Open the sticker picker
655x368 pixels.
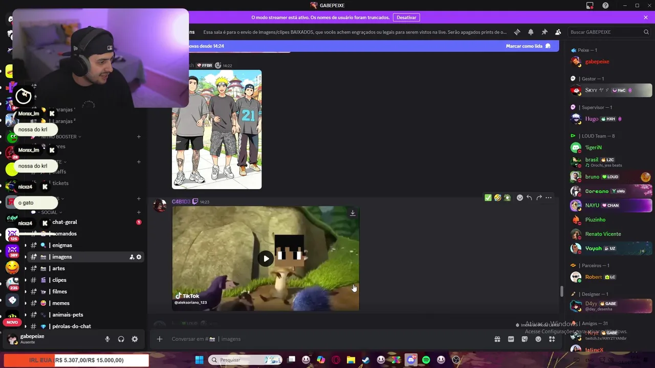(525, 339)
